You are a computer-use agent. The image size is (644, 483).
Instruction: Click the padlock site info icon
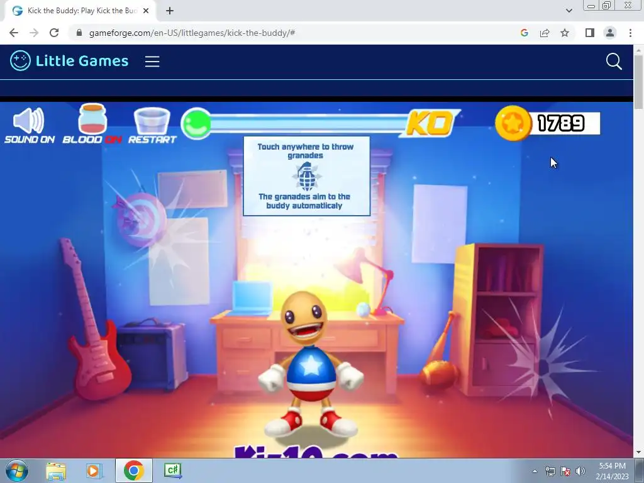[79, 33]
